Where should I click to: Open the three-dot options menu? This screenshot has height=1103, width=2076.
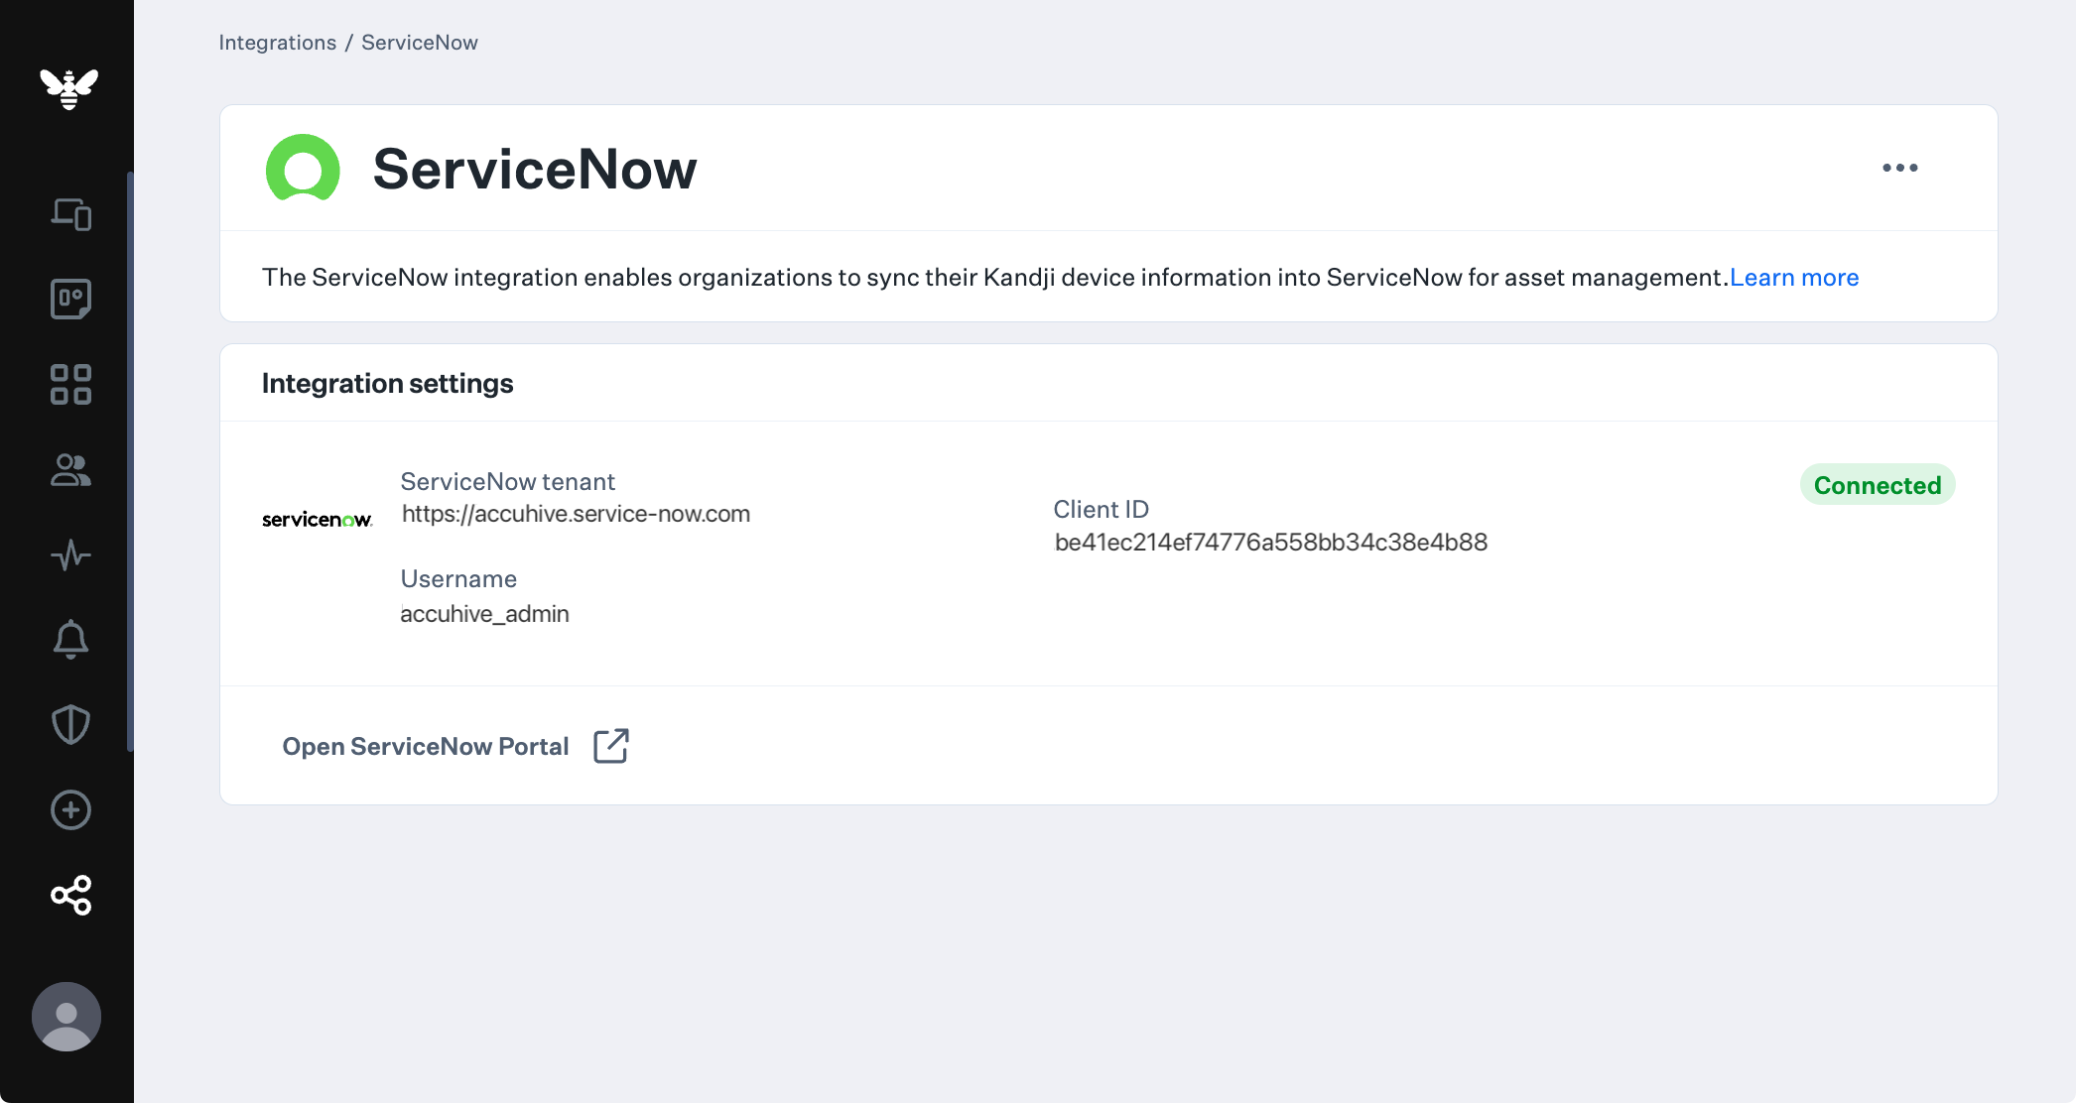(1899, 168)
